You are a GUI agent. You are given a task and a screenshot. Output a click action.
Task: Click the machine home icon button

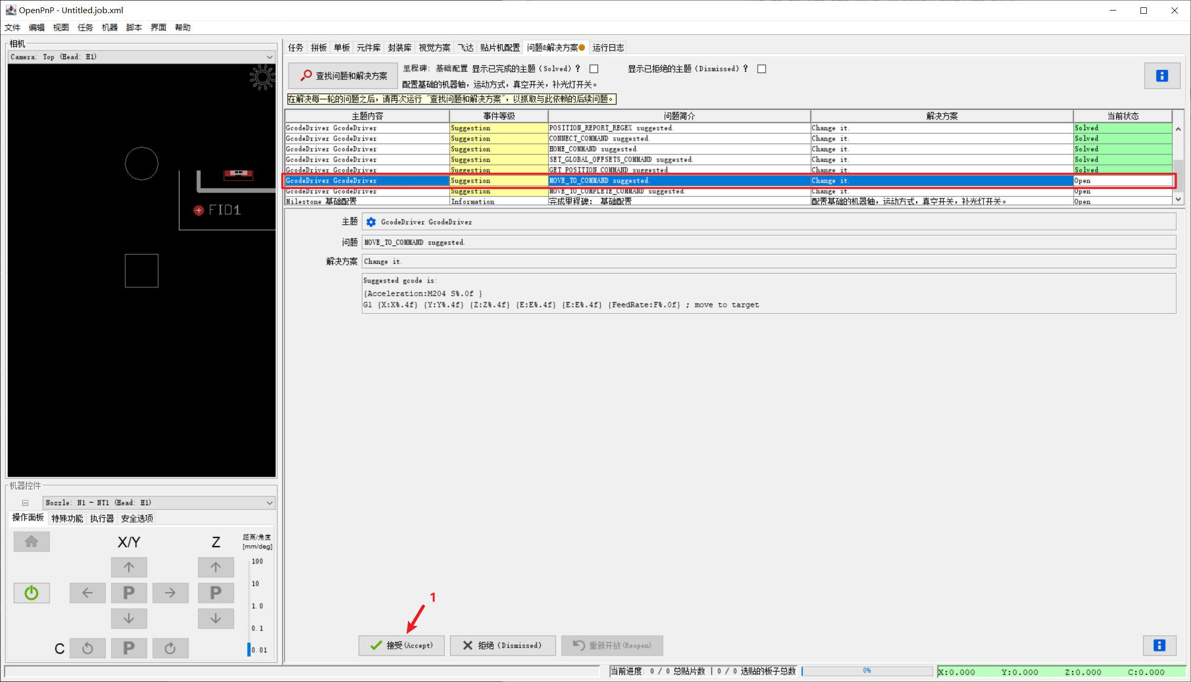click(32, 541)
